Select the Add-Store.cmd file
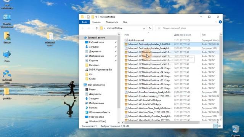Screen dimensions: 244x137 [136, 40]
